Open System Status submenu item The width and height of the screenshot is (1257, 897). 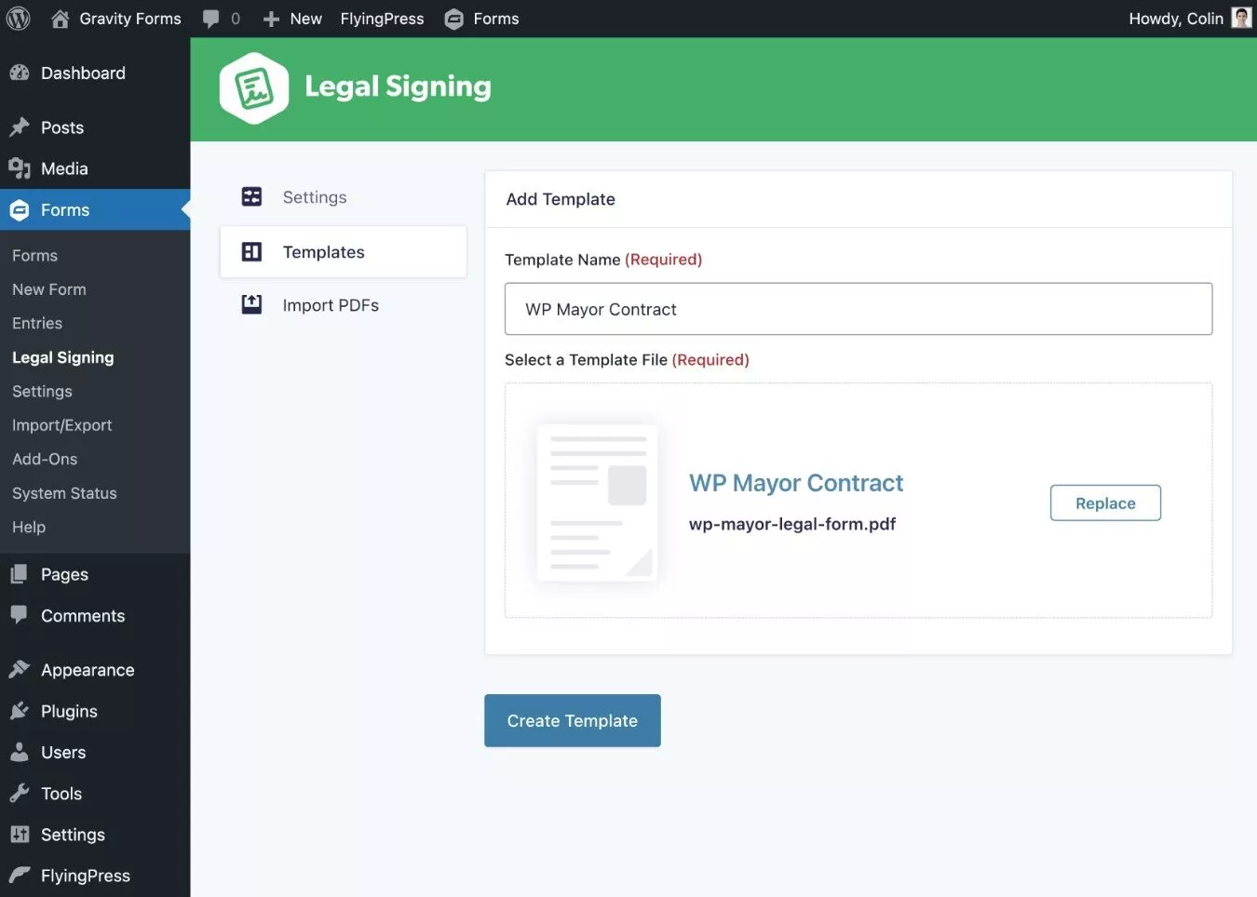tap(64, 493)
